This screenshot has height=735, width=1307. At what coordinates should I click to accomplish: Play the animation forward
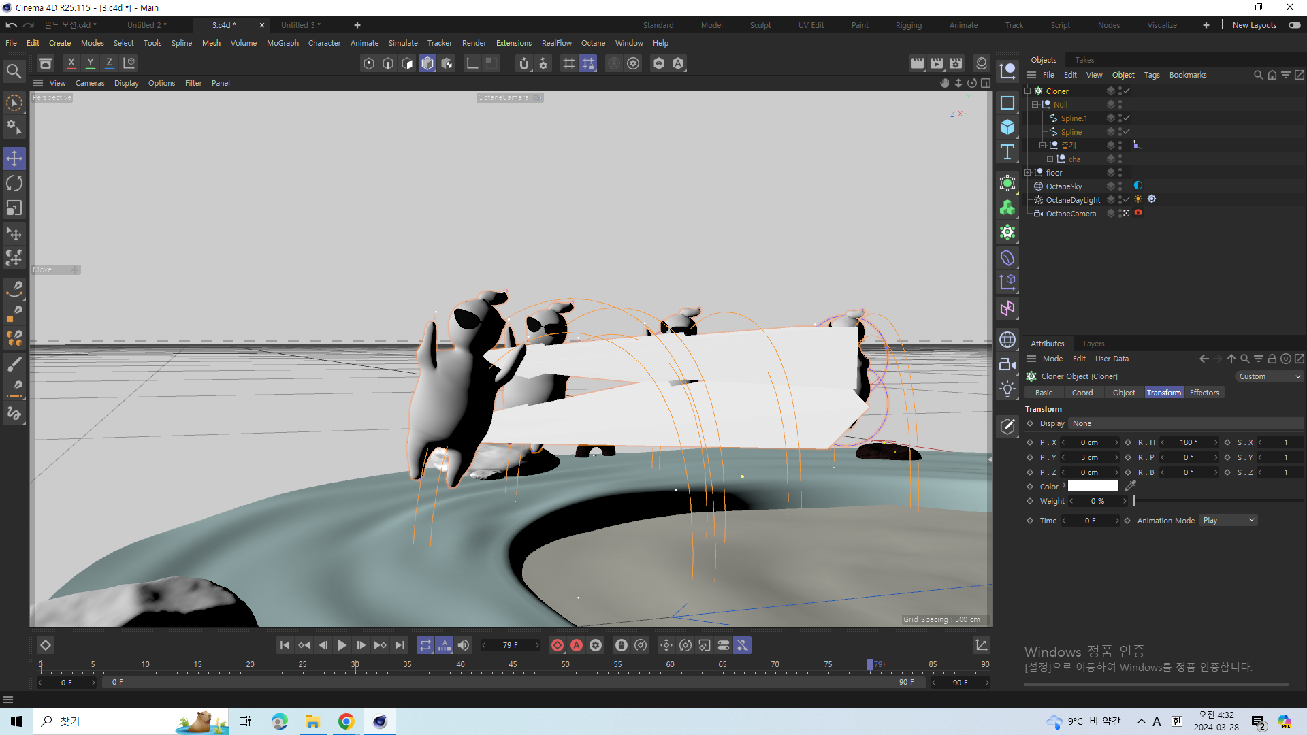[342, 645]
